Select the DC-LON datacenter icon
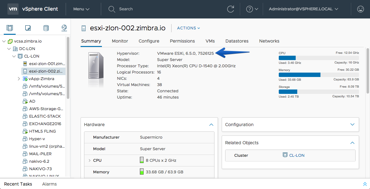The height and width of the screenshot is (189, 370). click(15, 49)
